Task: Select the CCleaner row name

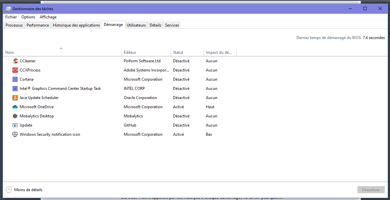Action: (x=28, y=61)
